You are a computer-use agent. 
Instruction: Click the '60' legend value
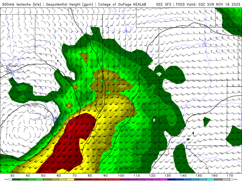[x=59, y=176]
